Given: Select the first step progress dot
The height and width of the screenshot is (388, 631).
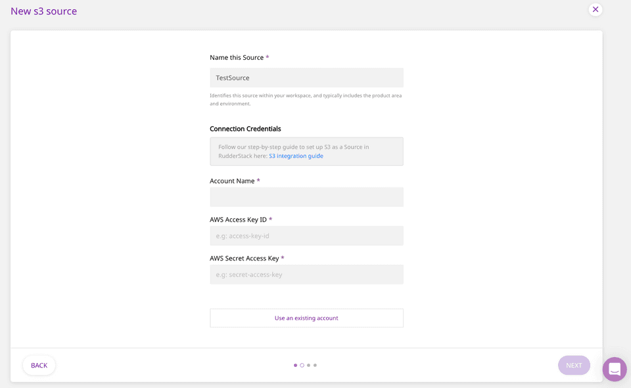Looking at the screenshot, I should pos(295,365).
